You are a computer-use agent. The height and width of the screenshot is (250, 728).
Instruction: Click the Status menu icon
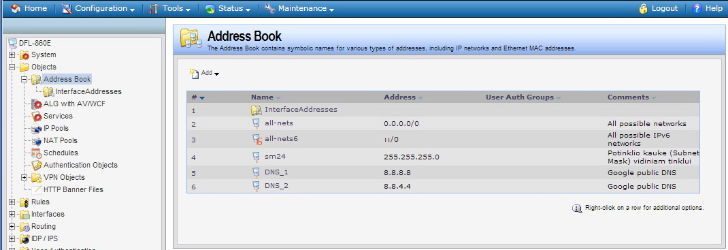pyautogui.click(x=210, y=8)
